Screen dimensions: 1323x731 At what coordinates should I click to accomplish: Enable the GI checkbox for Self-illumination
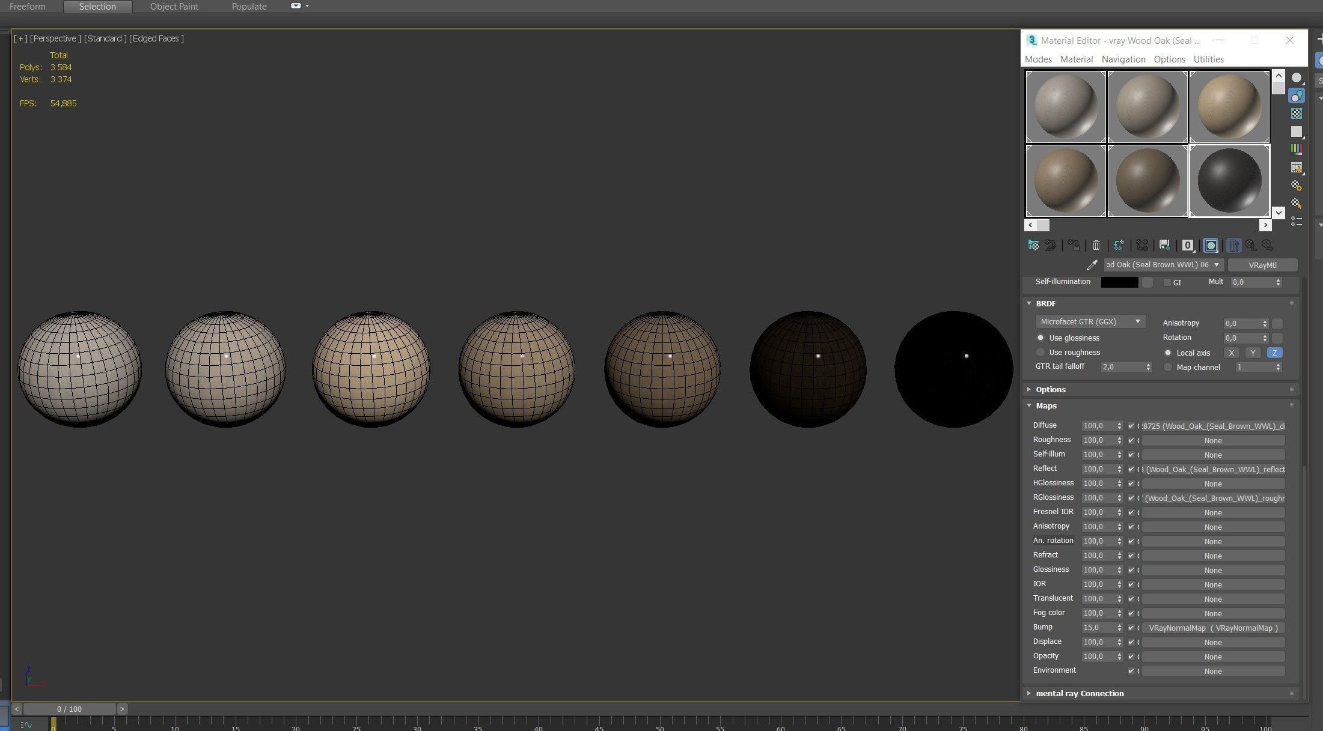(1167, 282)
